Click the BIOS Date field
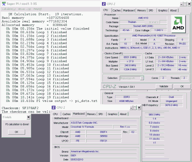192x162 pixels. [x=103, y=160]
